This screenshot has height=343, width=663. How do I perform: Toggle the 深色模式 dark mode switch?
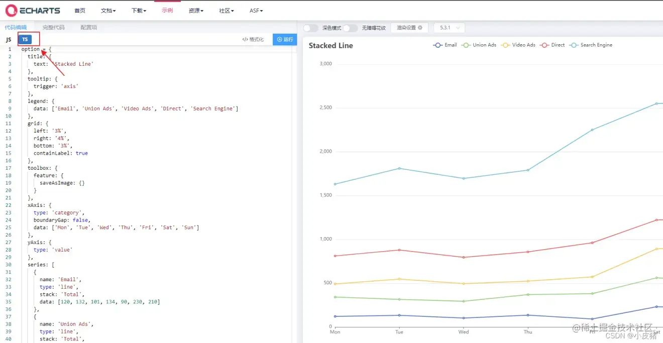pos(310,28)
